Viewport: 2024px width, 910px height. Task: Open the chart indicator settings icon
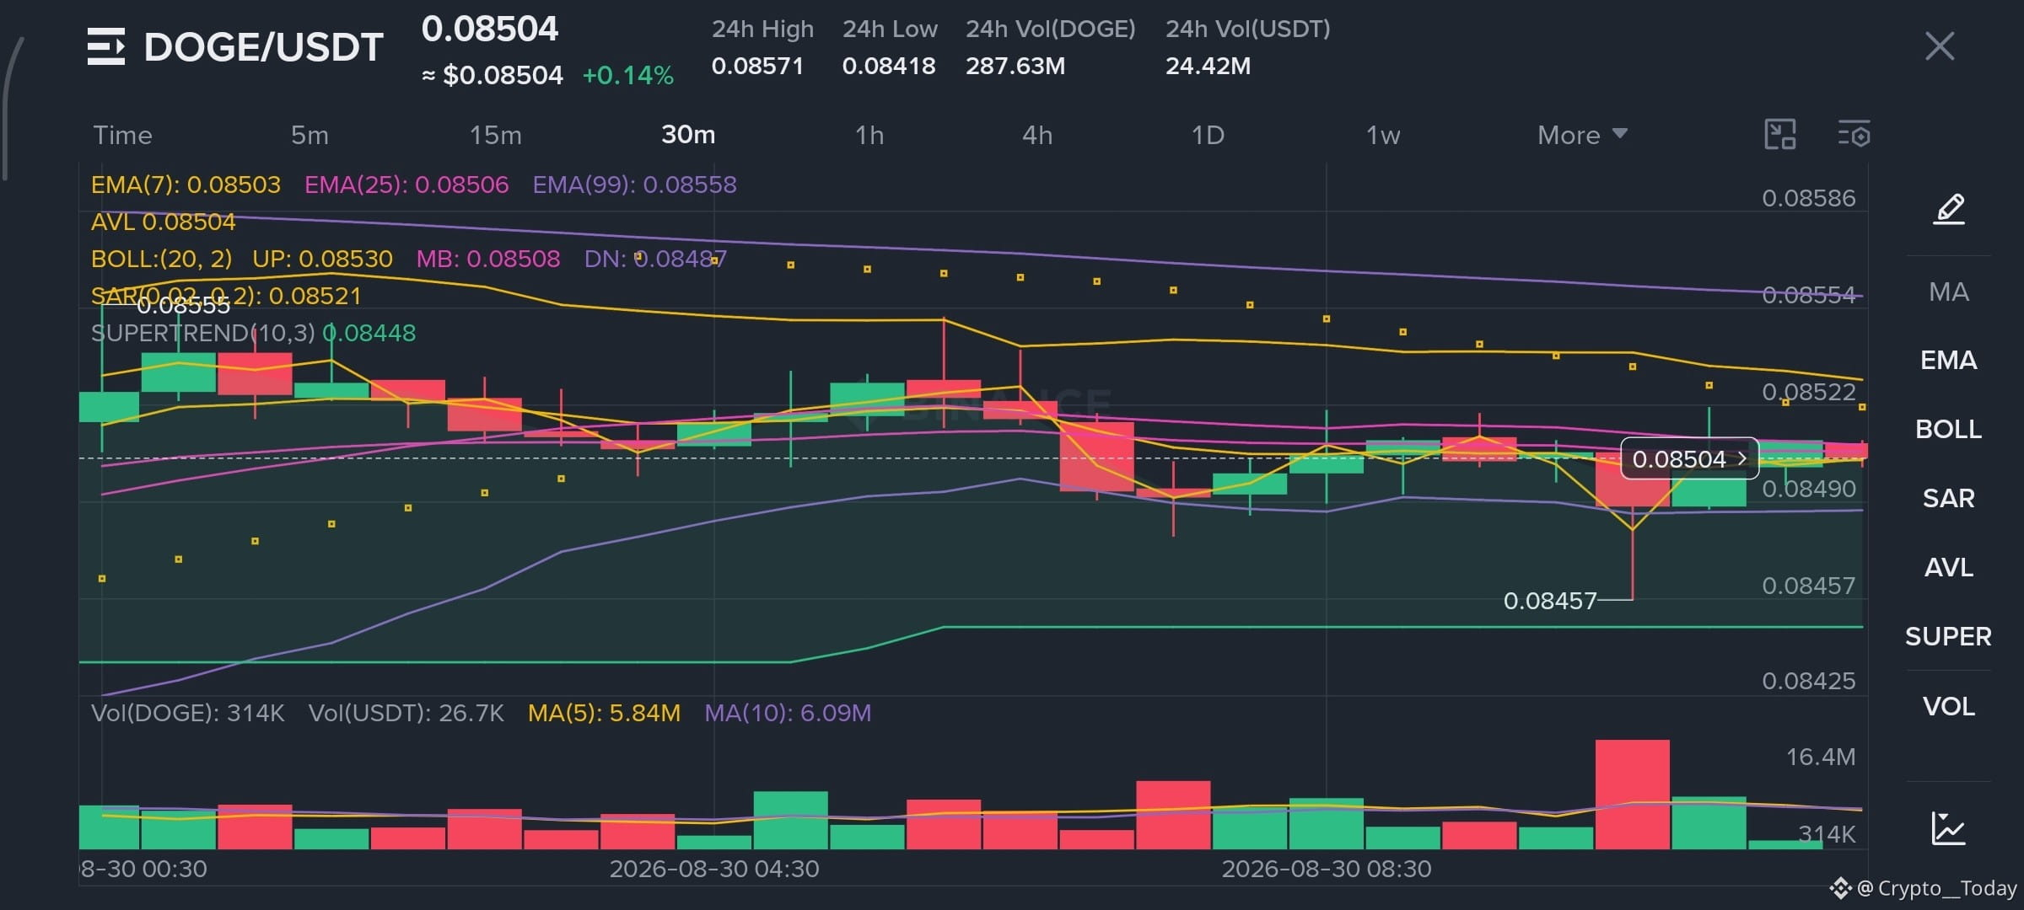click(x=1854, y=135)
